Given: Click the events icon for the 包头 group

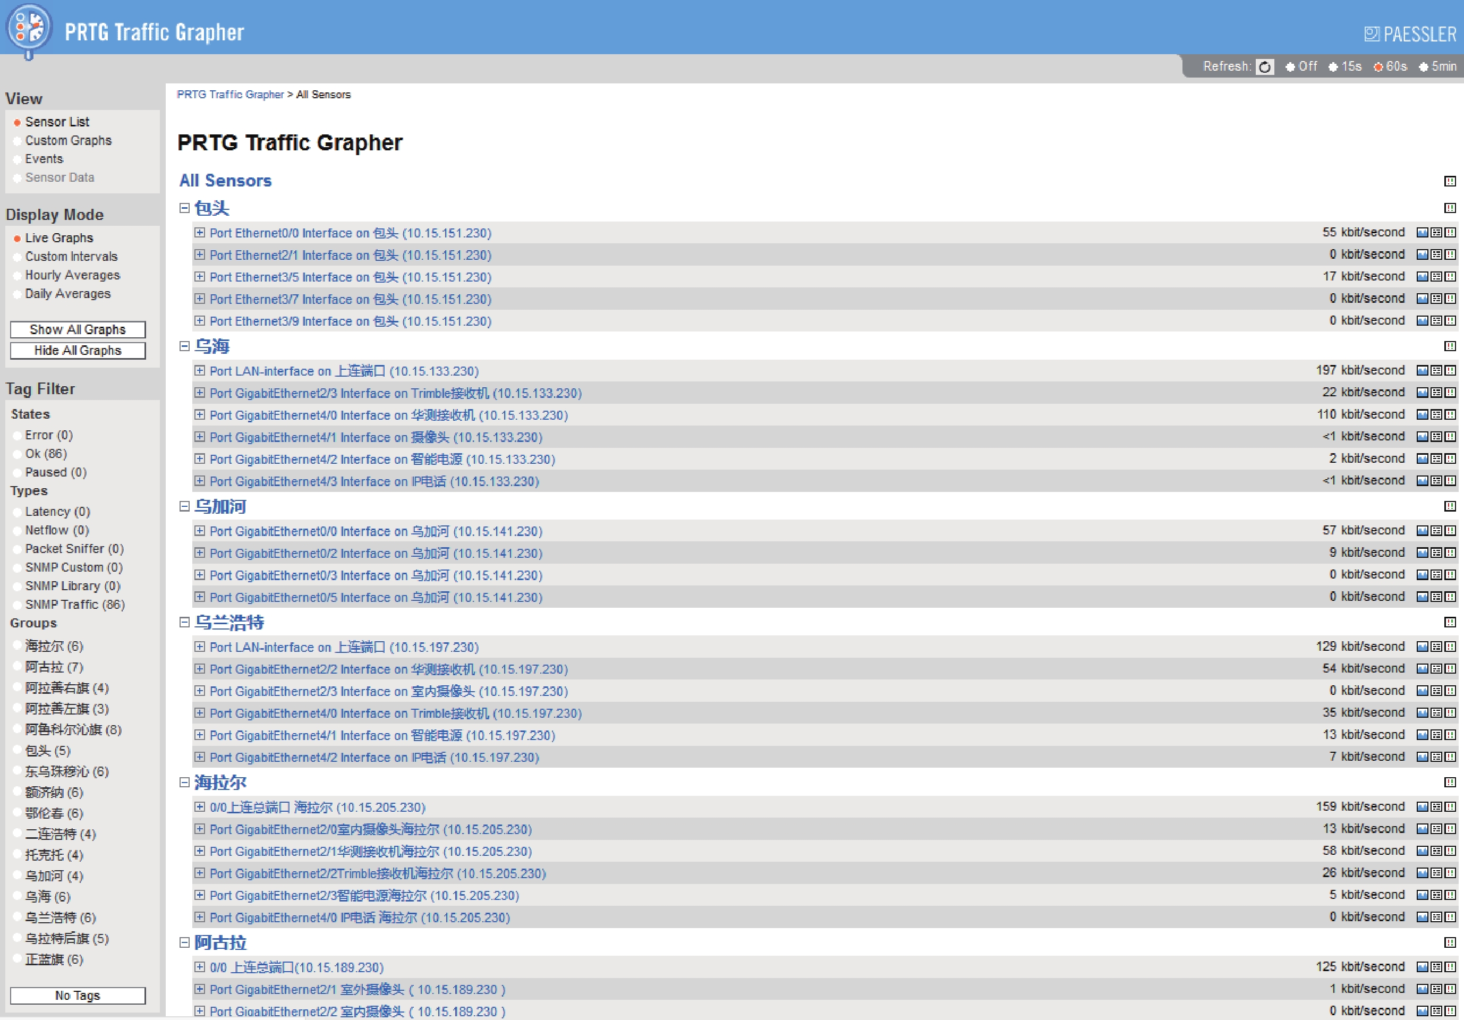Looking at the screenshot, I should (1450, 208).
